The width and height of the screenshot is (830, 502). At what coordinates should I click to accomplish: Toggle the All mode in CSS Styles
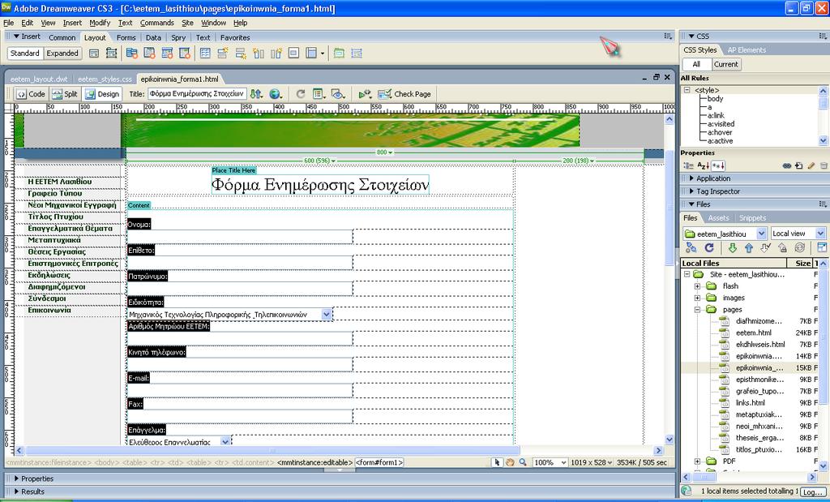coord(696,64)
